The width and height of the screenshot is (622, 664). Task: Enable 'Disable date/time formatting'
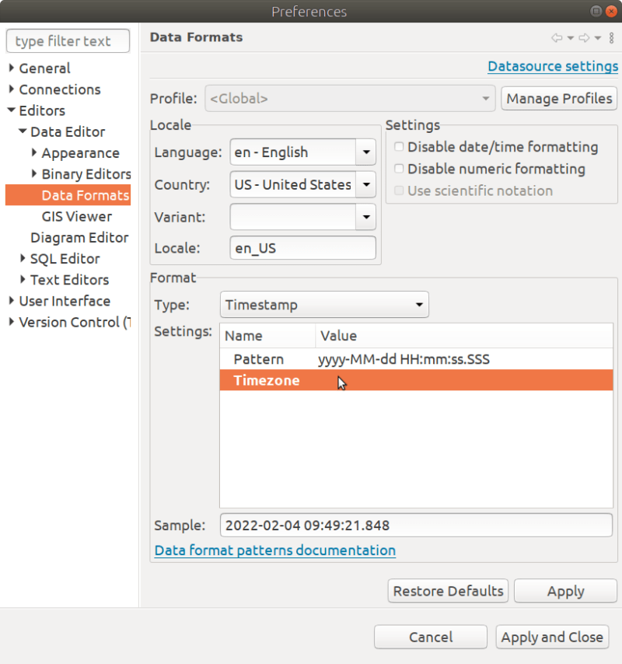[399, 146]
